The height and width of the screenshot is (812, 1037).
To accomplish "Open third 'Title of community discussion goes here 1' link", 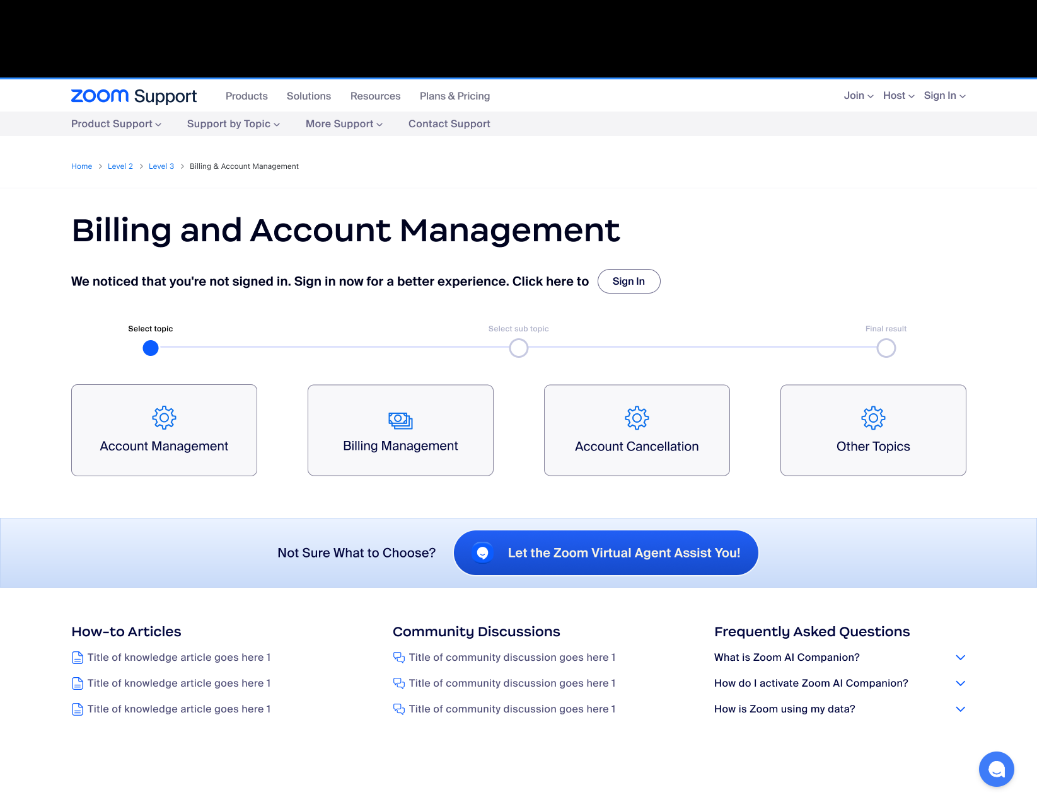I will coord(512,709).
